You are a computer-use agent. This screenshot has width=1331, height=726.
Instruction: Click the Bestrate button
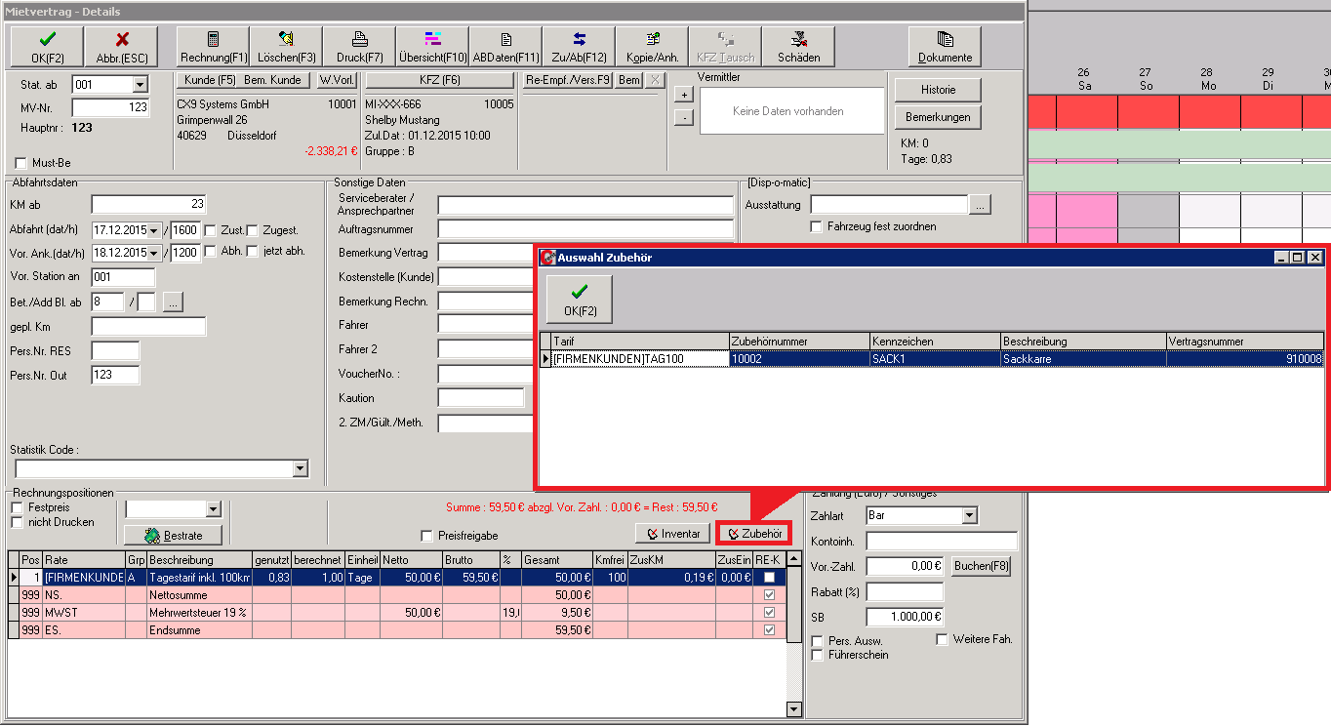(x=173, y=535)
